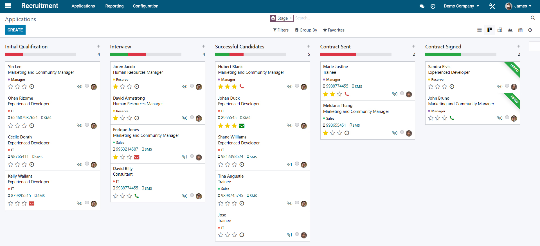The image size is (540, 246).
Task: Toggle kanban state circle on Sandra Elvis card
Action: (507, 86)
